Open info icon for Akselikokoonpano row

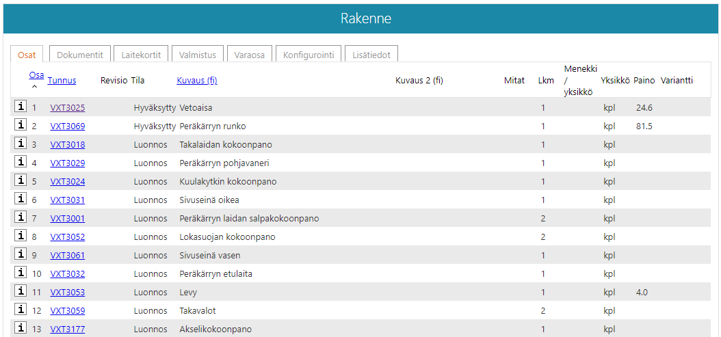[x=21, y=328]
